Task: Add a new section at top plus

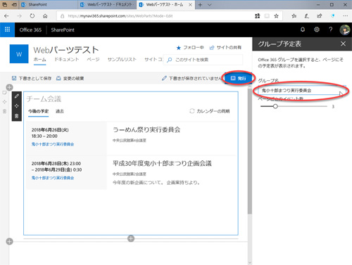Action: 9,87
